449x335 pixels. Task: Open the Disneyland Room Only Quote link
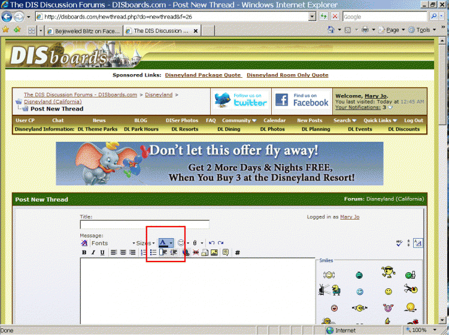tap(287, 75)
